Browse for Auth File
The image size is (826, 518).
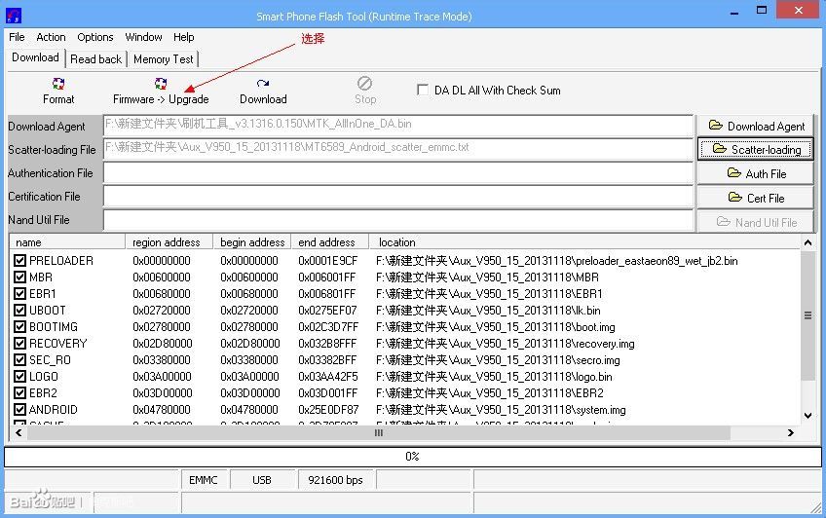click(x=756, y=173)
